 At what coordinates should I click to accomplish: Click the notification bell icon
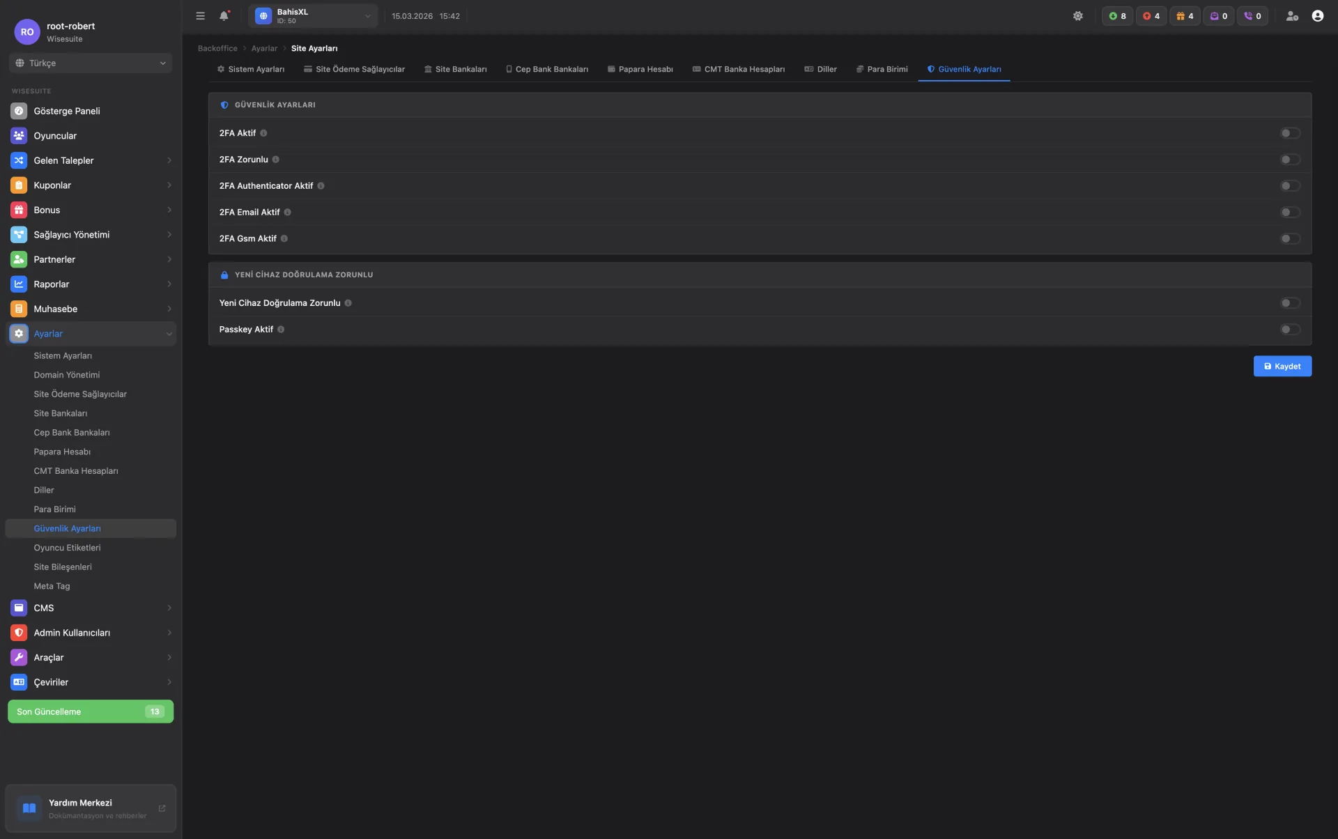[224, 16]
